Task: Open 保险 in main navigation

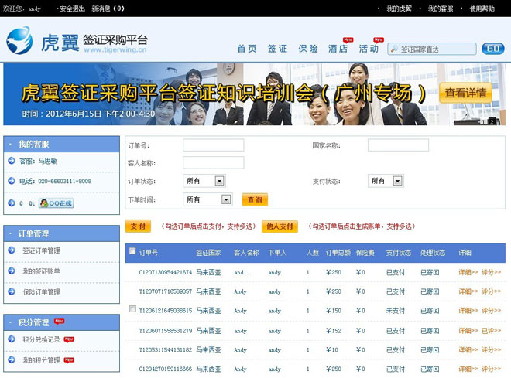Action: 308,49
